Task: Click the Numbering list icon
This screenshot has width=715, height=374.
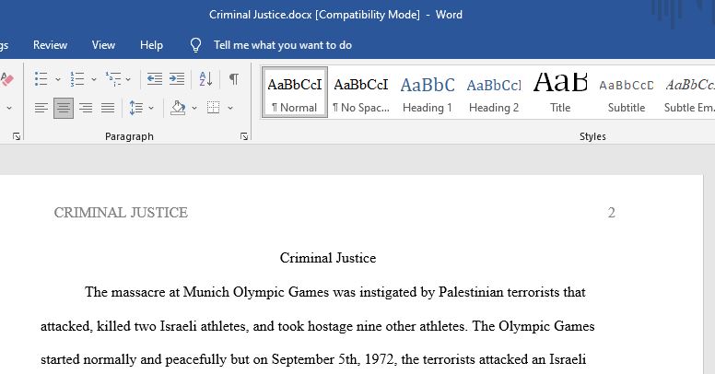Action: (x=77, y=79)
